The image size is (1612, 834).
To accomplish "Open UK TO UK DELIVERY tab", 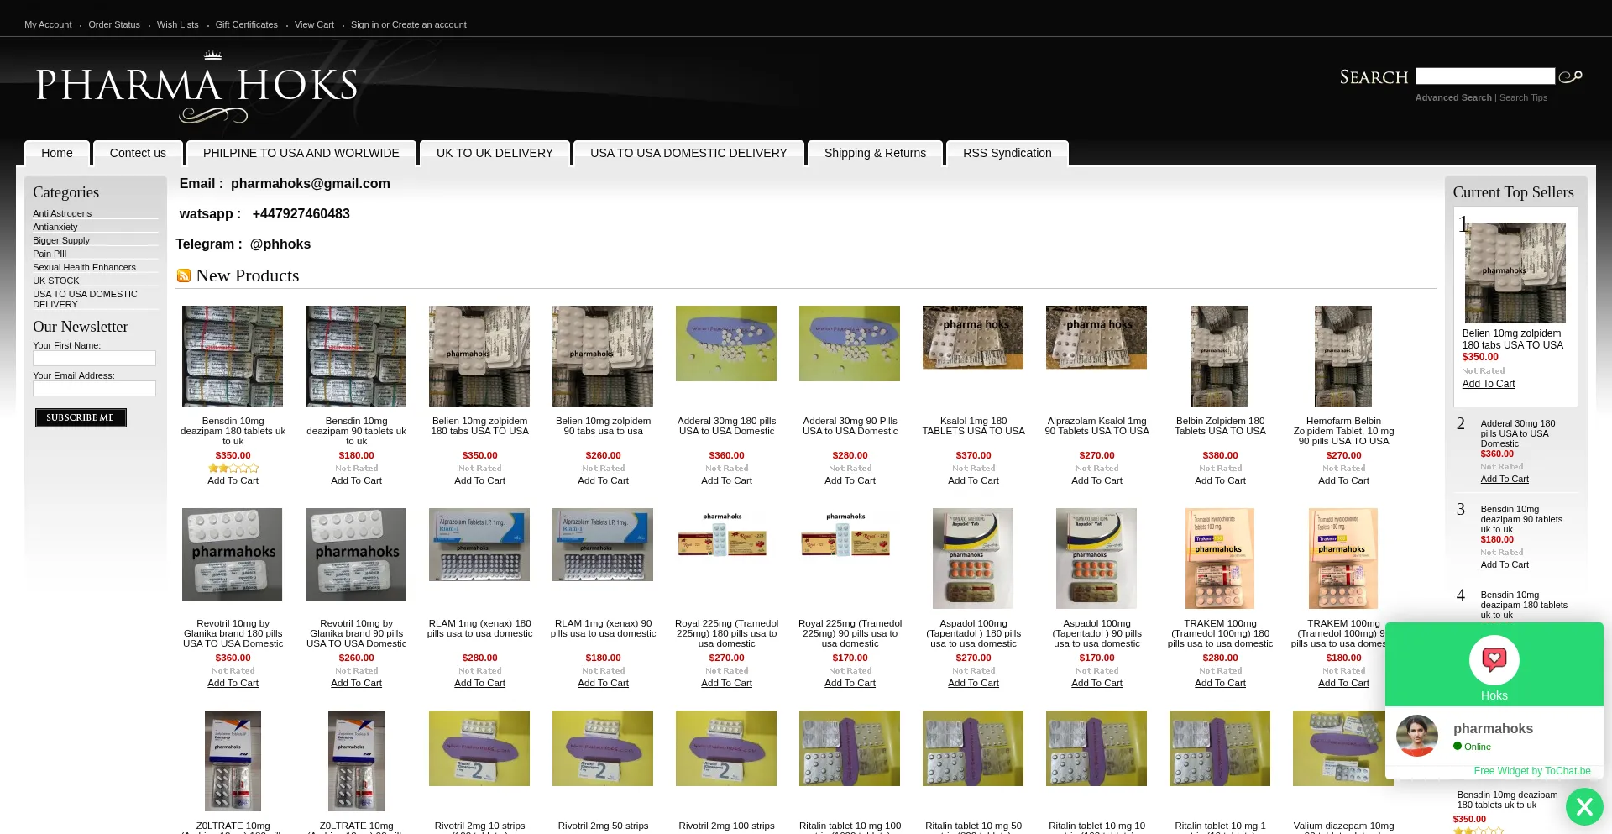I will click(x=495, y=153).
